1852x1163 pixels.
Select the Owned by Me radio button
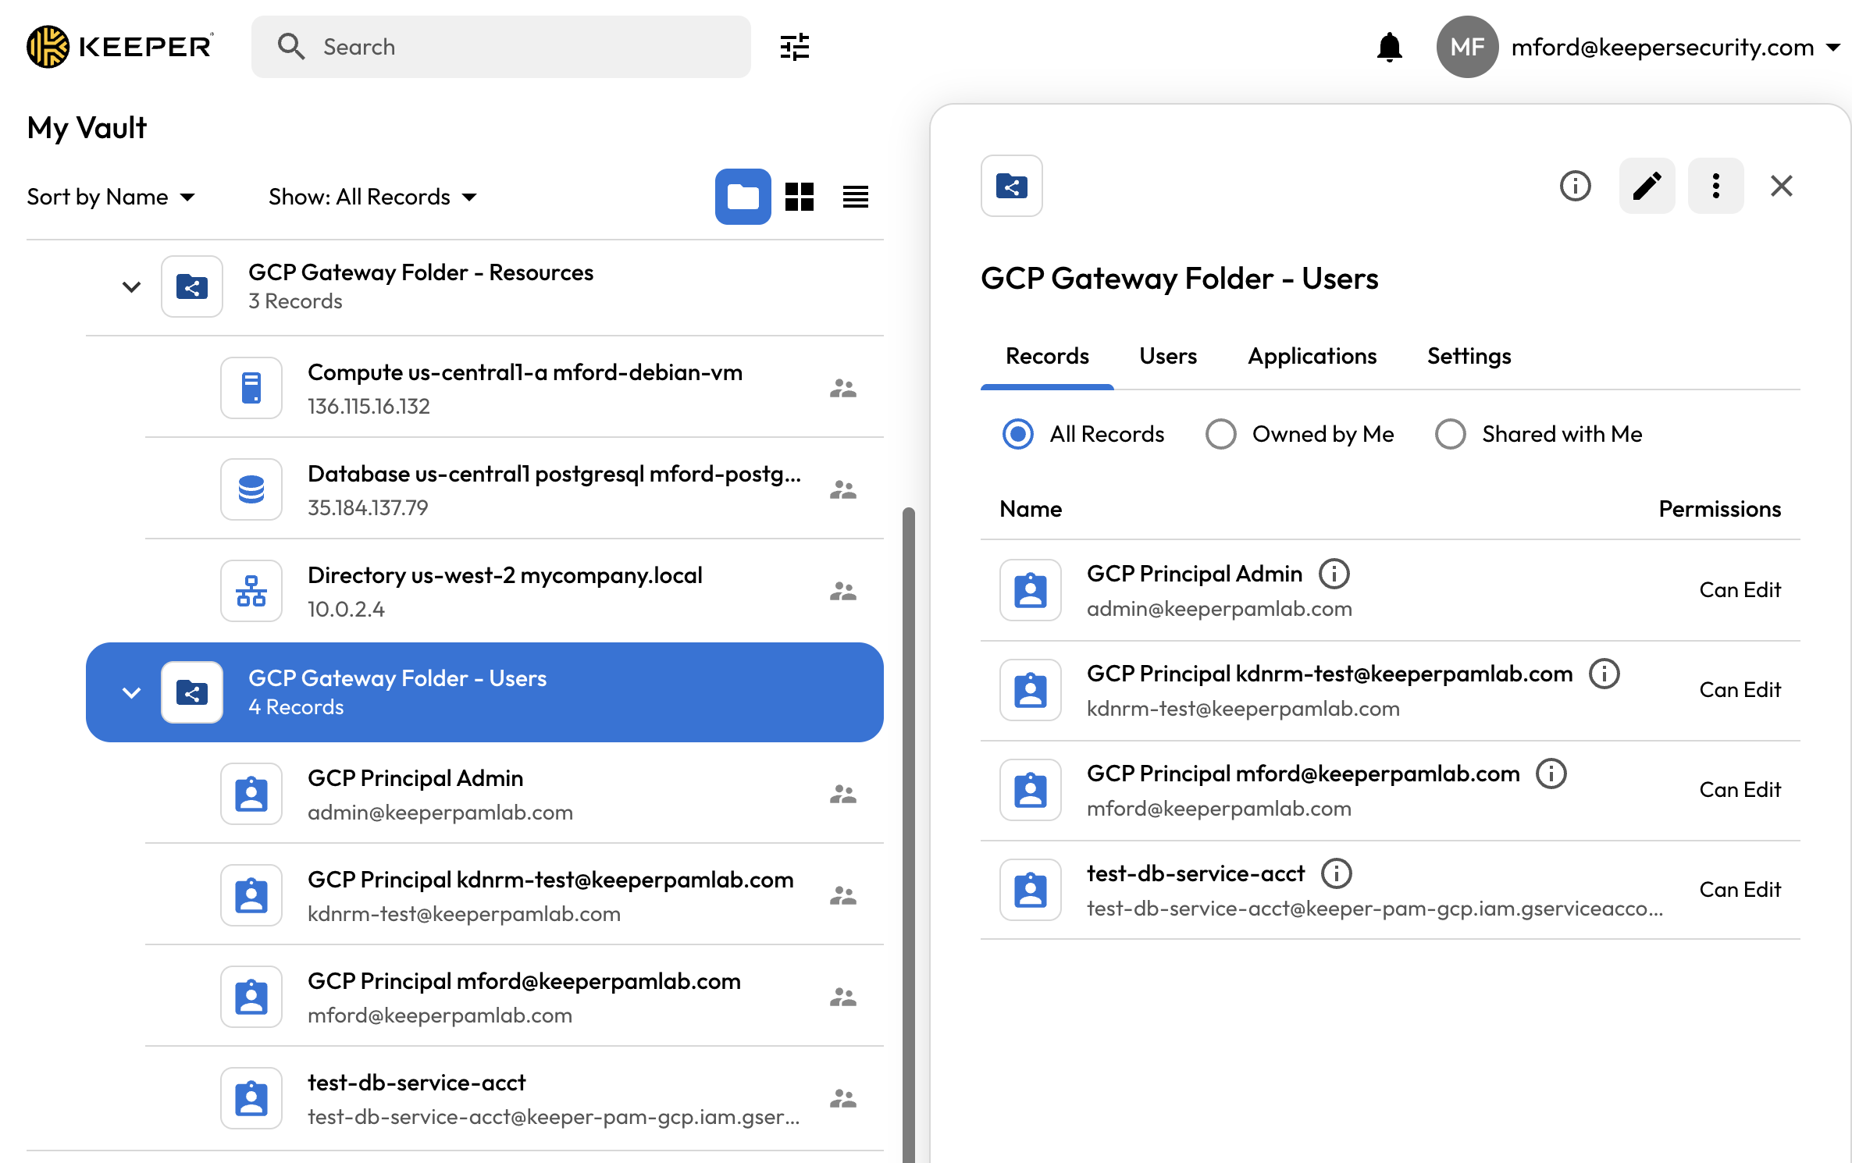coord(1220,434)
